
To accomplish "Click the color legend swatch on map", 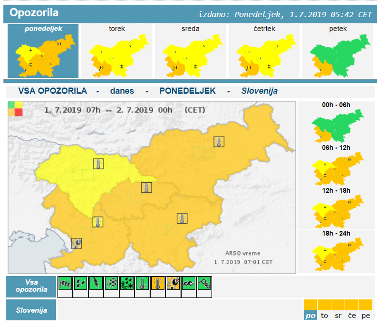I will (15, 109).
